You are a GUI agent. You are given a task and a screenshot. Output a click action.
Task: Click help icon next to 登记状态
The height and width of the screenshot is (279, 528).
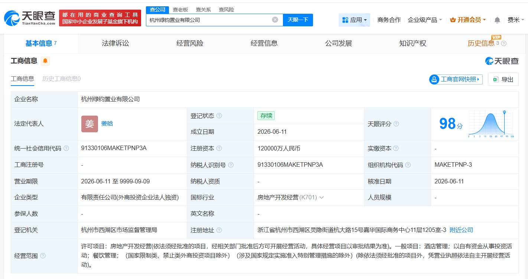tap(219, 116)
